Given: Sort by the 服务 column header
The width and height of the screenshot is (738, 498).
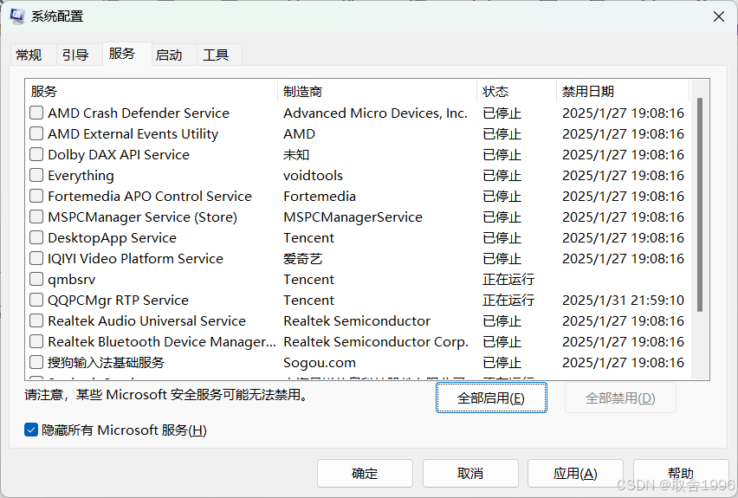Looking at the screenshot, I should coord(151,91).
